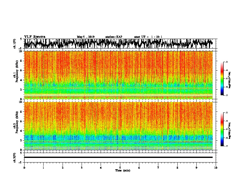Screen dimensions: 243x188
Task: Click time axis tick label "1"
Action: 43,168
